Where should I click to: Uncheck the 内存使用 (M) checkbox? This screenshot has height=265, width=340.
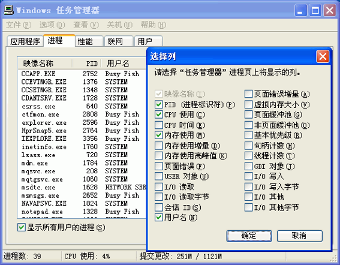159,135
